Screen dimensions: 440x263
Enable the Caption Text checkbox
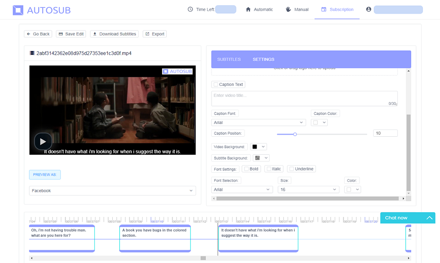pyautogui.click(x=215, y=84)
